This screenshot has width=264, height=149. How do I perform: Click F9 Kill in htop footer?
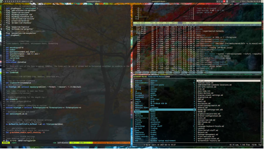click(198, 72)
